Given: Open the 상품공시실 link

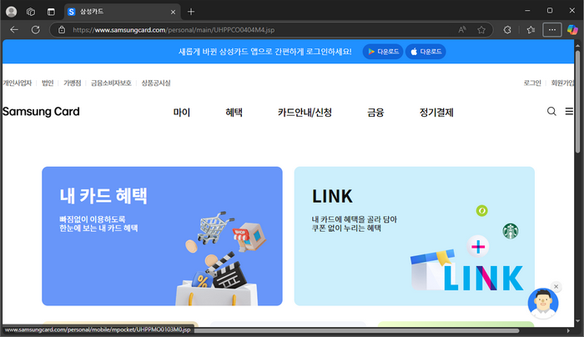Looking at the screenshot, I should 156,83.
